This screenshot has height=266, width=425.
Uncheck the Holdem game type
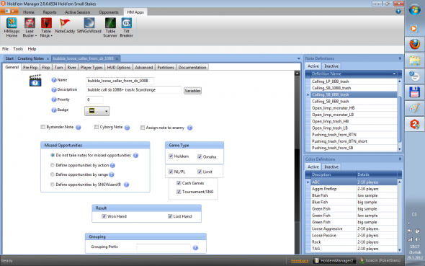(x=171, y=156)
